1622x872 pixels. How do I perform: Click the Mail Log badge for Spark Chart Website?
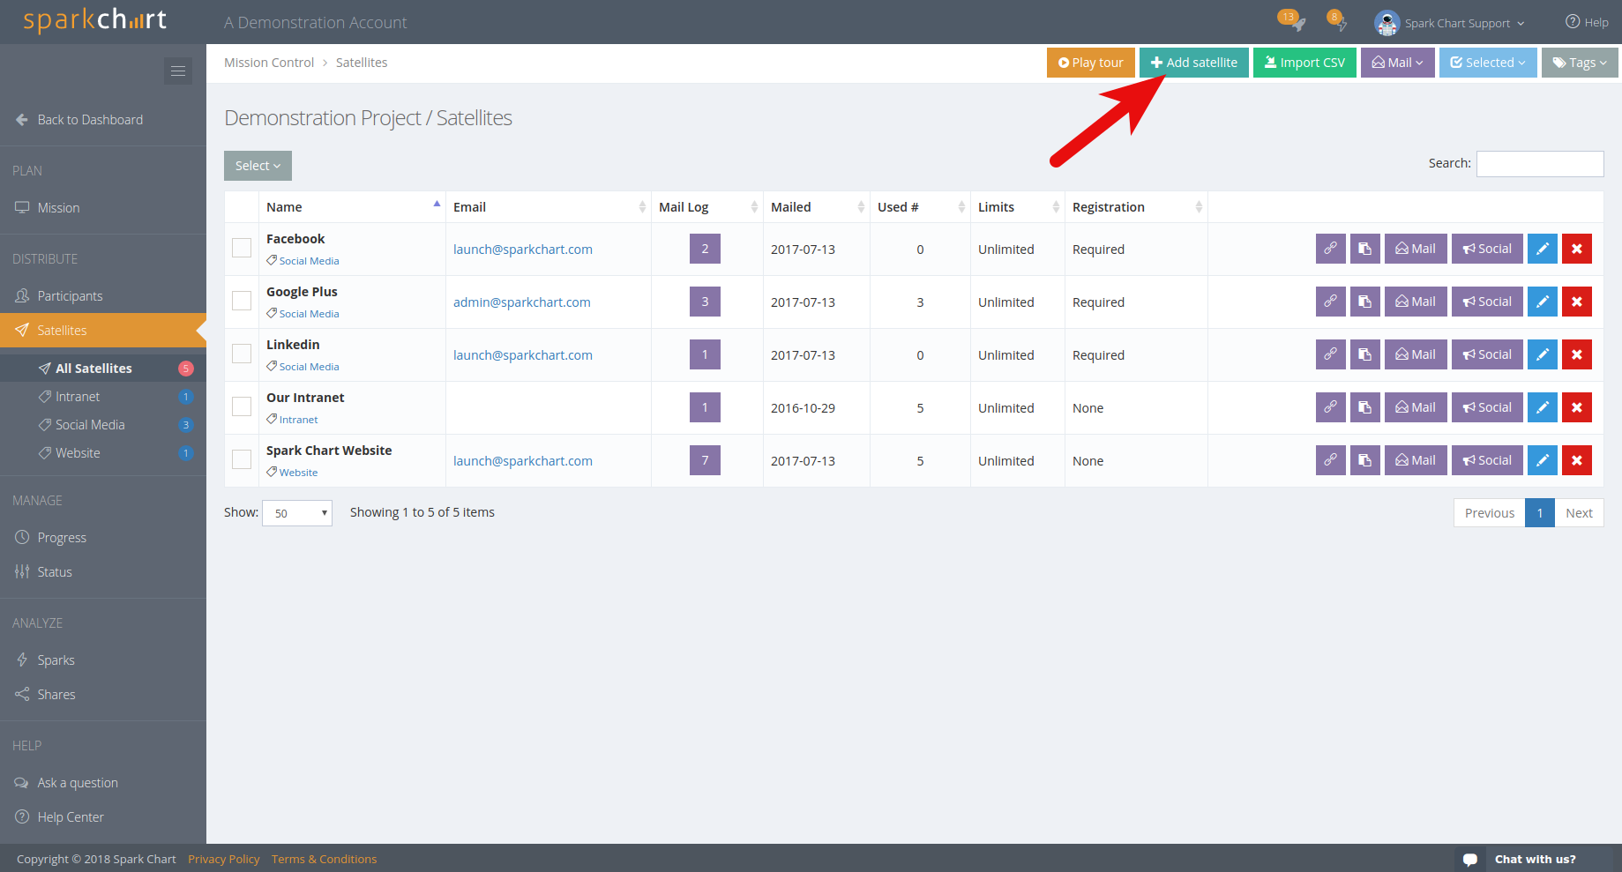coord(705,460)
